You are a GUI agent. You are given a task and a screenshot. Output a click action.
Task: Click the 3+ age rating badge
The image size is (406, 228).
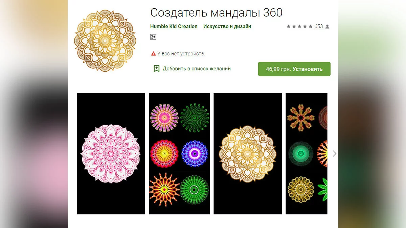tap(153, 37)
